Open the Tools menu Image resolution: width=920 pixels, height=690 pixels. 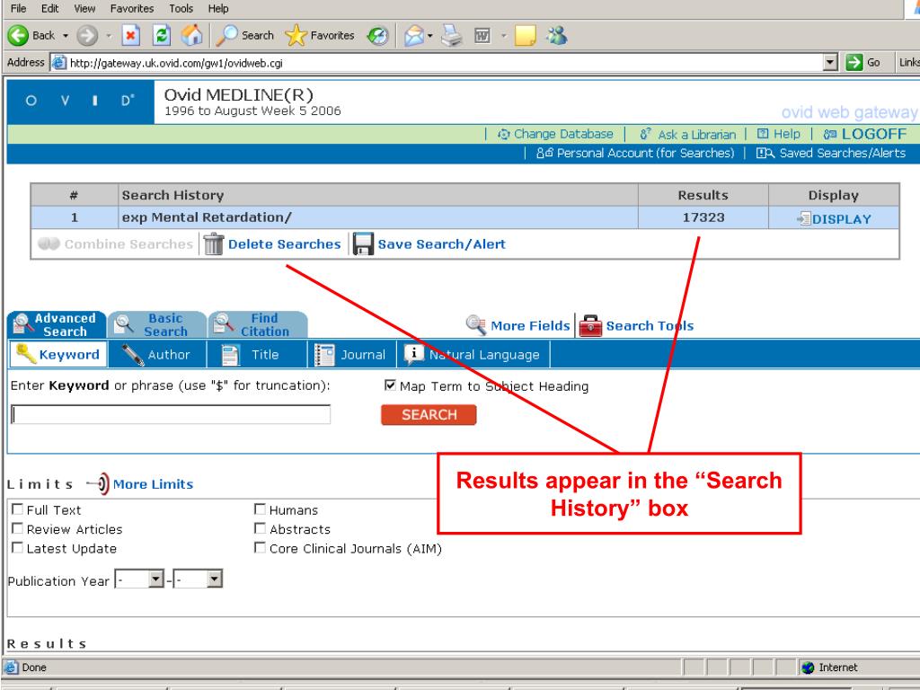point(181,8)
